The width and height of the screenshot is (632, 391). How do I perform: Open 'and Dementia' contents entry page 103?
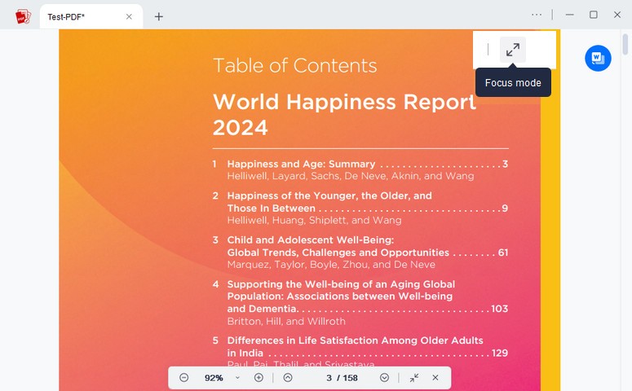263,309
